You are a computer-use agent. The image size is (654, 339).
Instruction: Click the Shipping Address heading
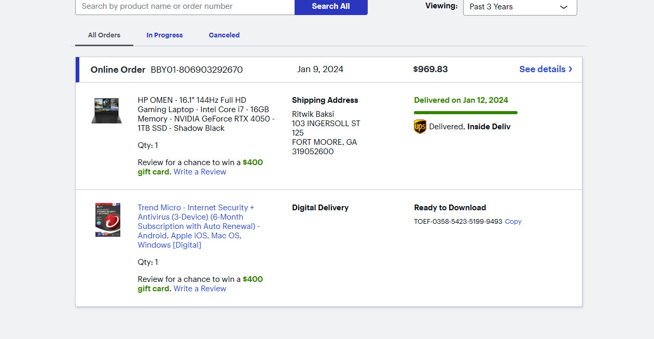pyautogui.click(x=325, y=100)
